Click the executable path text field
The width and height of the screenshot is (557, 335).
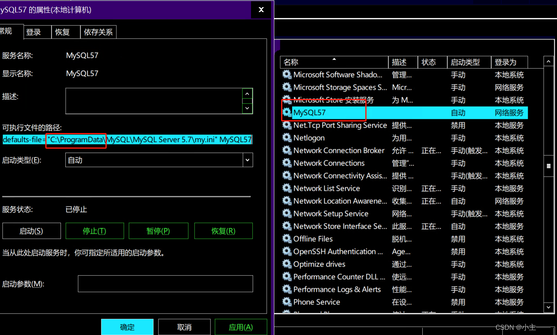(127, 140)
